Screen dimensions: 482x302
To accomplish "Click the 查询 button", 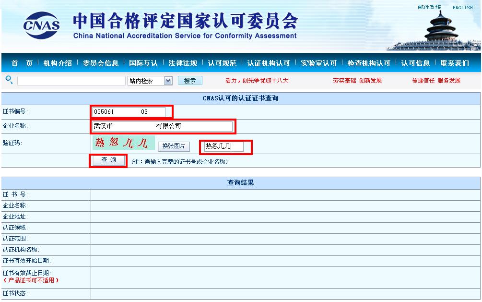I will click(x=109, y=160).
